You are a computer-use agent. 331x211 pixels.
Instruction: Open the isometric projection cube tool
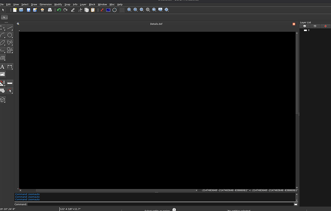[2, 100]
